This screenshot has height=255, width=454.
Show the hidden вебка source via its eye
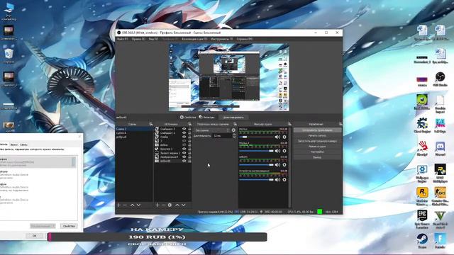pos(184,144)
